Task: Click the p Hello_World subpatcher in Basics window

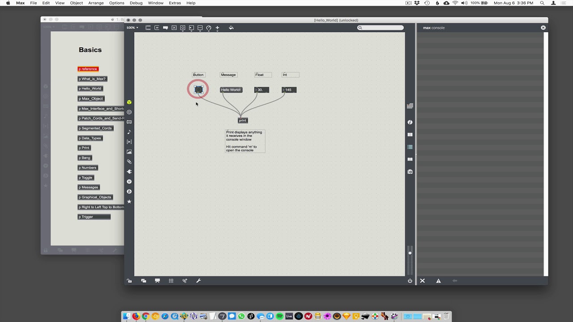Action: (90, 89)
